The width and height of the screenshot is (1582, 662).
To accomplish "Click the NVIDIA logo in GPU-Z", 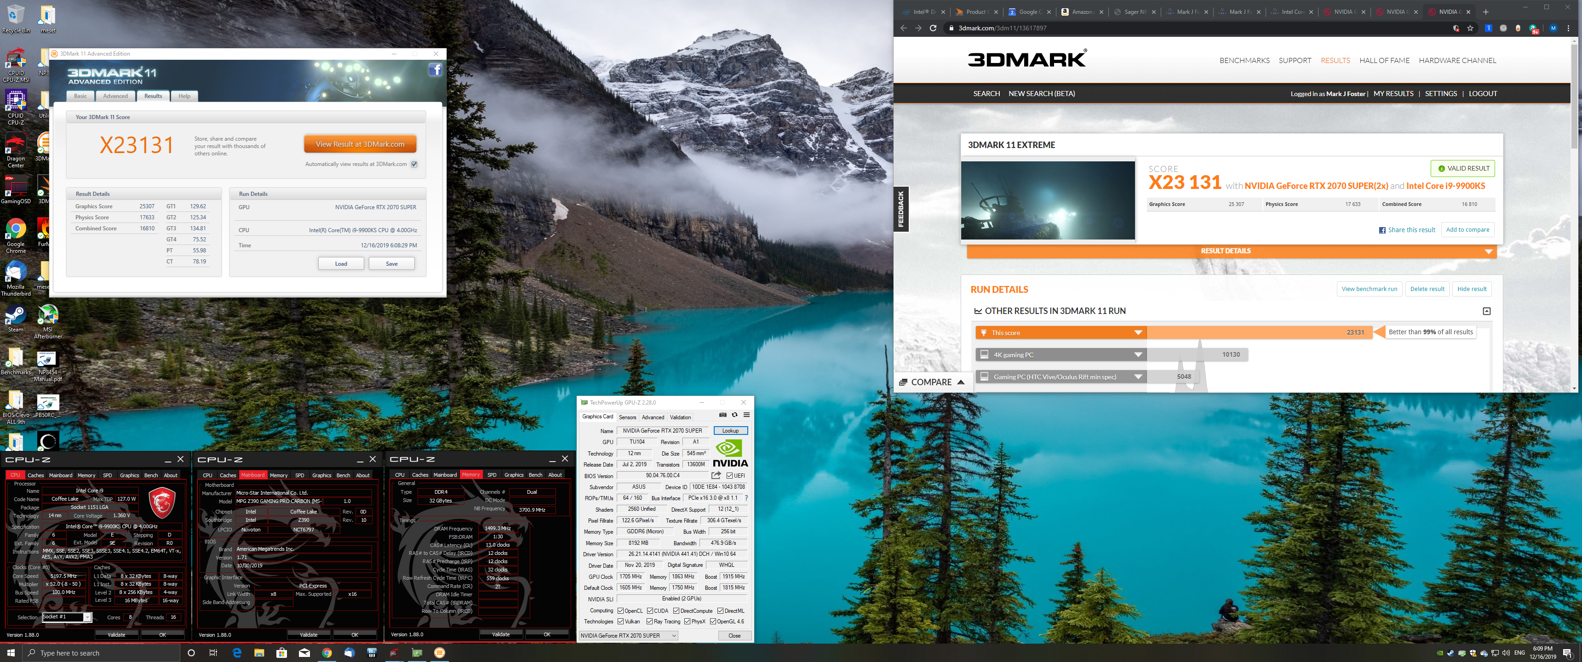I will tap(730, 454).
